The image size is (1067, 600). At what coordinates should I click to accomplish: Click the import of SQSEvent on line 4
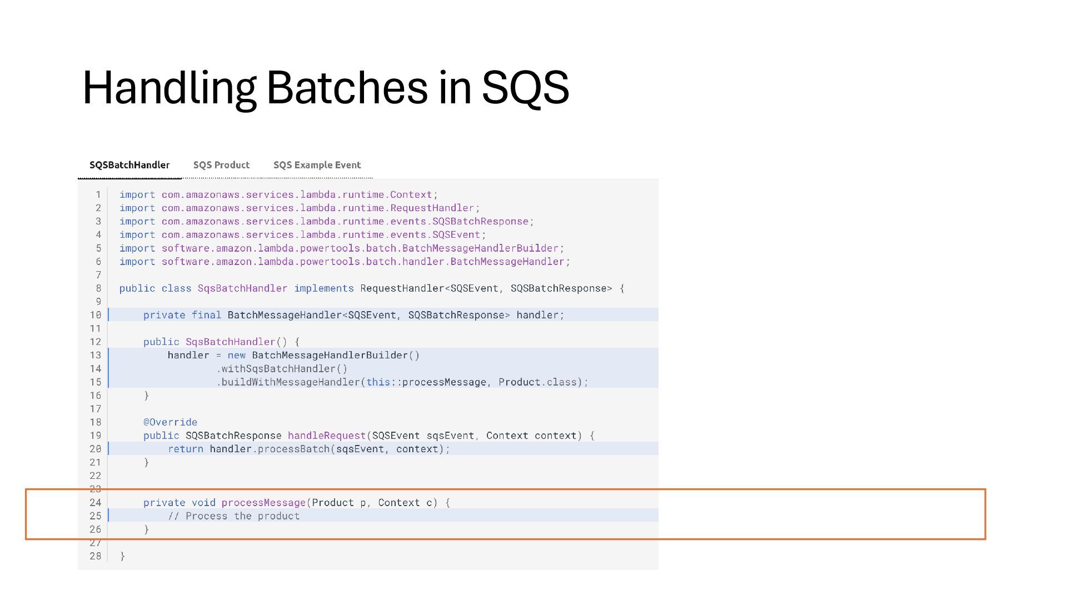click(302, 234)
